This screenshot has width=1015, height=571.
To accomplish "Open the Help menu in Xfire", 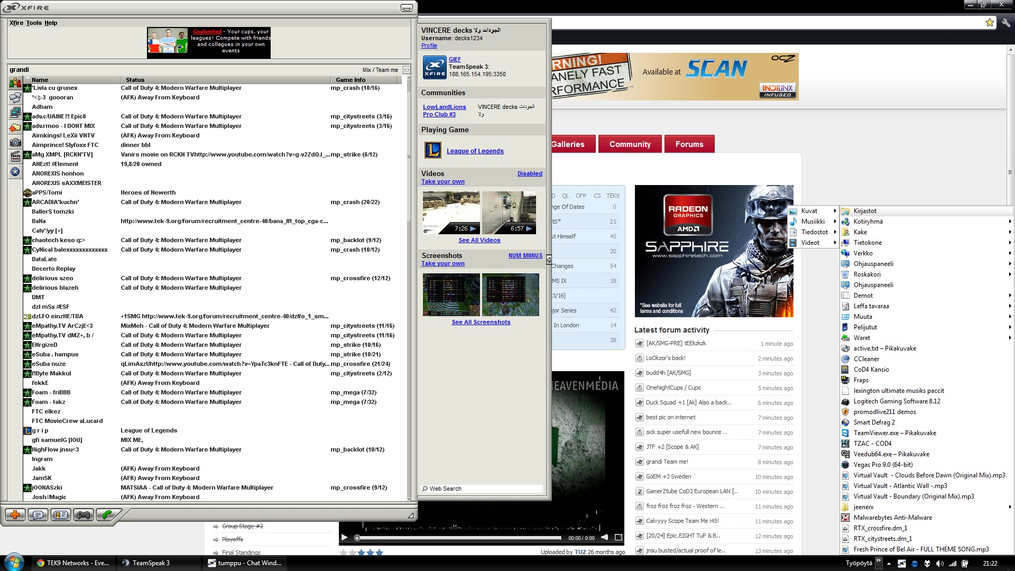I will tap(51, 23).
